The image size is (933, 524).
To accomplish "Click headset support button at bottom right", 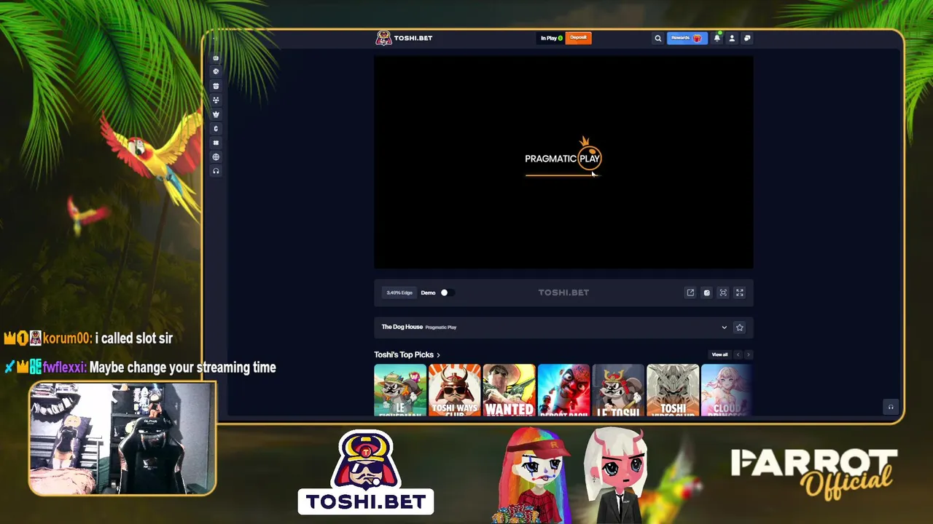I will (x=890, y=407).
